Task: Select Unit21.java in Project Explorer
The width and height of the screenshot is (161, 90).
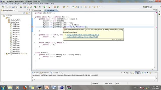Action: point(16,24)
